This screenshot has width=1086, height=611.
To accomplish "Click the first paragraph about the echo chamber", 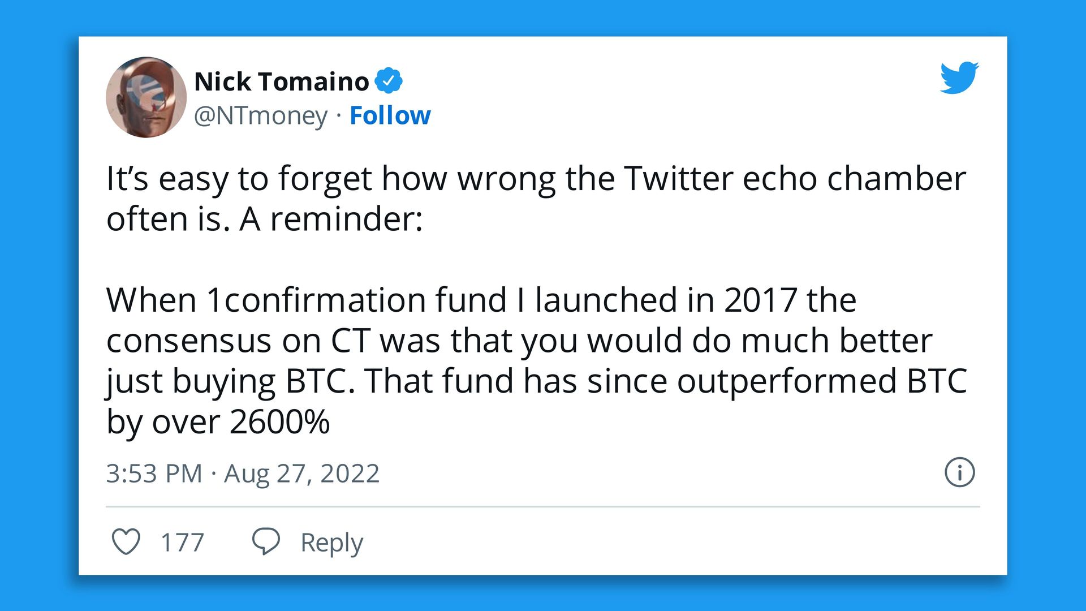I will click(536, 199).
